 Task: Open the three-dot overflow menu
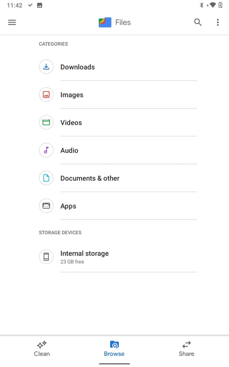[x=217, y=22]
